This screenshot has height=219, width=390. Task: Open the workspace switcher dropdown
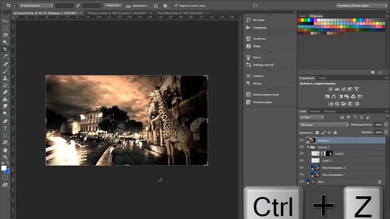pyautogui.click(x=361, y=5)
